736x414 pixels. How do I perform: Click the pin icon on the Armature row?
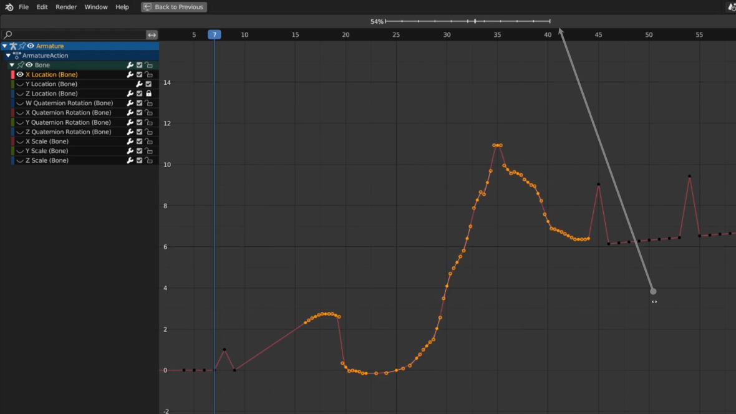22,46
